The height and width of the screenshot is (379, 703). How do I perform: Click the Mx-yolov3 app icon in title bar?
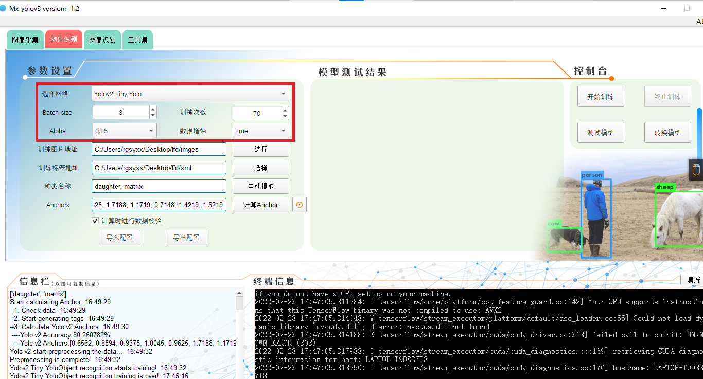tap(3, 9)
